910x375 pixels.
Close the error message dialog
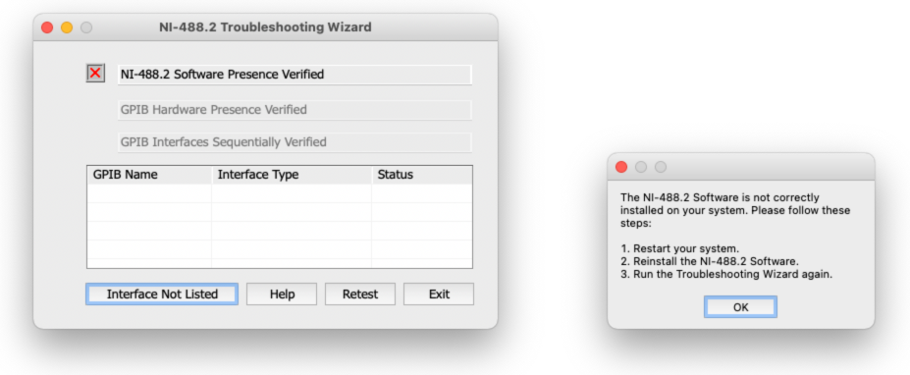(621, 167)
